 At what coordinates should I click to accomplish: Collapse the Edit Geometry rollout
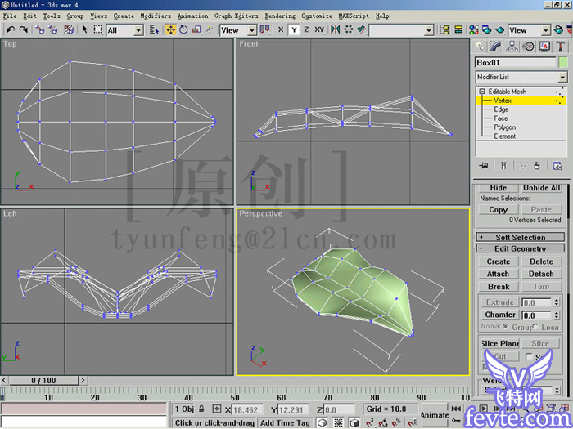pos(521,248)
